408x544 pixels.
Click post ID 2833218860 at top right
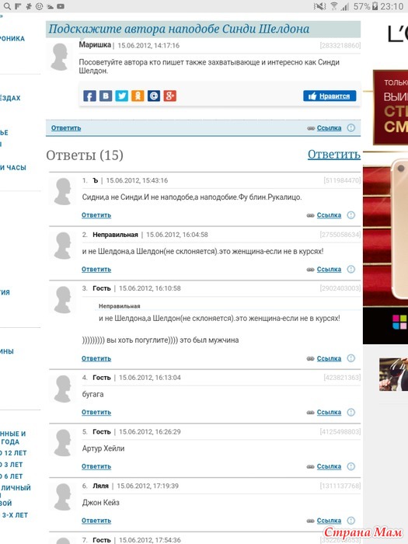340,45
